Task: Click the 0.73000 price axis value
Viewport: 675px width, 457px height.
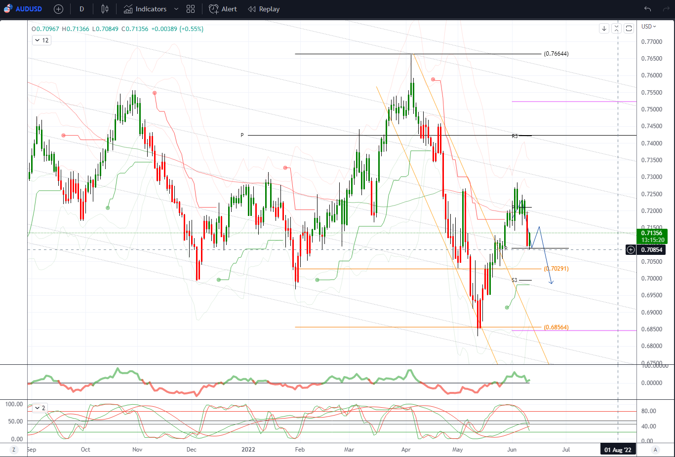Action: [652, 177]
